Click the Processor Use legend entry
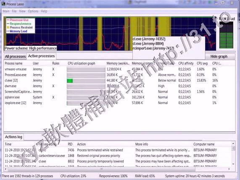Image resolution: width=240 pixels, height=180 pixels. (x=18, y=20)
